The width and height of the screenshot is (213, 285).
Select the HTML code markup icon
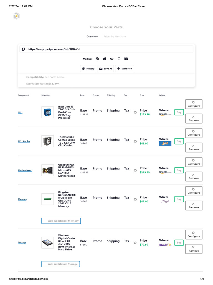pos(112,59)
